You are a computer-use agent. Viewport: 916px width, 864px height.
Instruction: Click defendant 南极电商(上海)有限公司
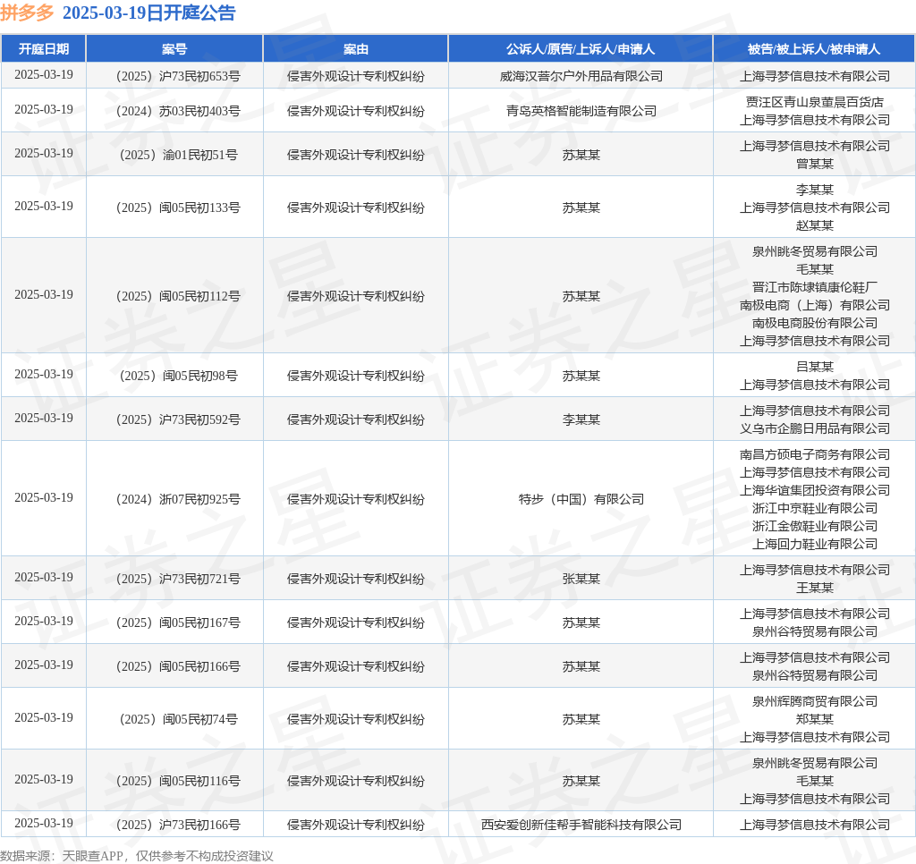[x=814, y=305]
